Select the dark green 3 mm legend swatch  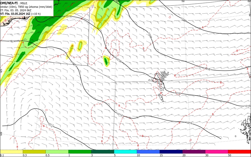103,152
